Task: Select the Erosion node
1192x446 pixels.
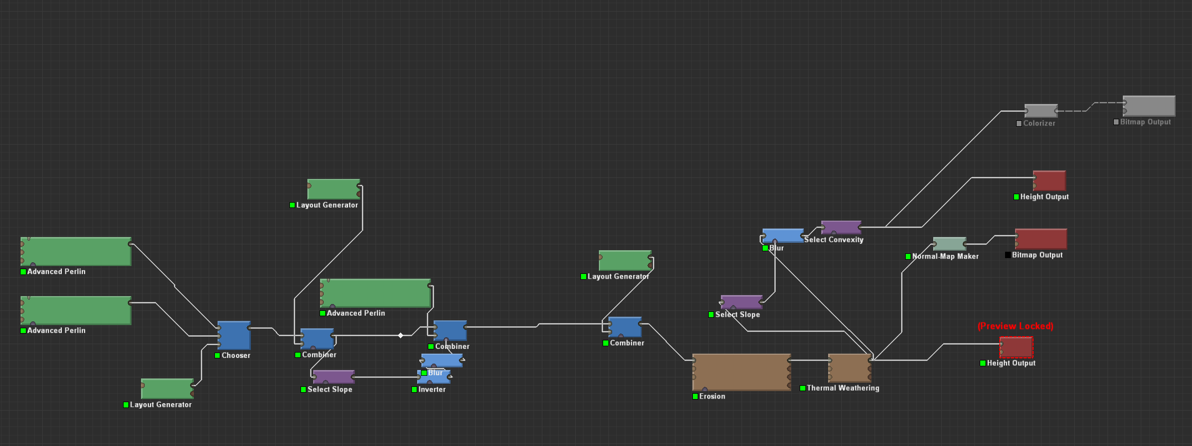Action: (x=742, y=372)
